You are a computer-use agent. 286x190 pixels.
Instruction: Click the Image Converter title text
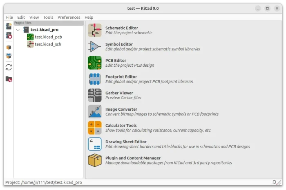(121, 109)
